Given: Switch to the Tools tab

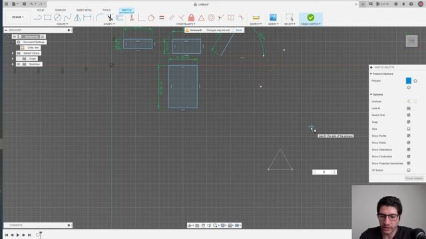Looking at the screenshot, I should [x=106, y=10].
